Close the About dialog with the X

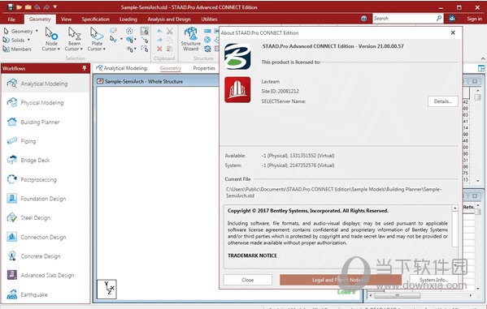(453, 33)
